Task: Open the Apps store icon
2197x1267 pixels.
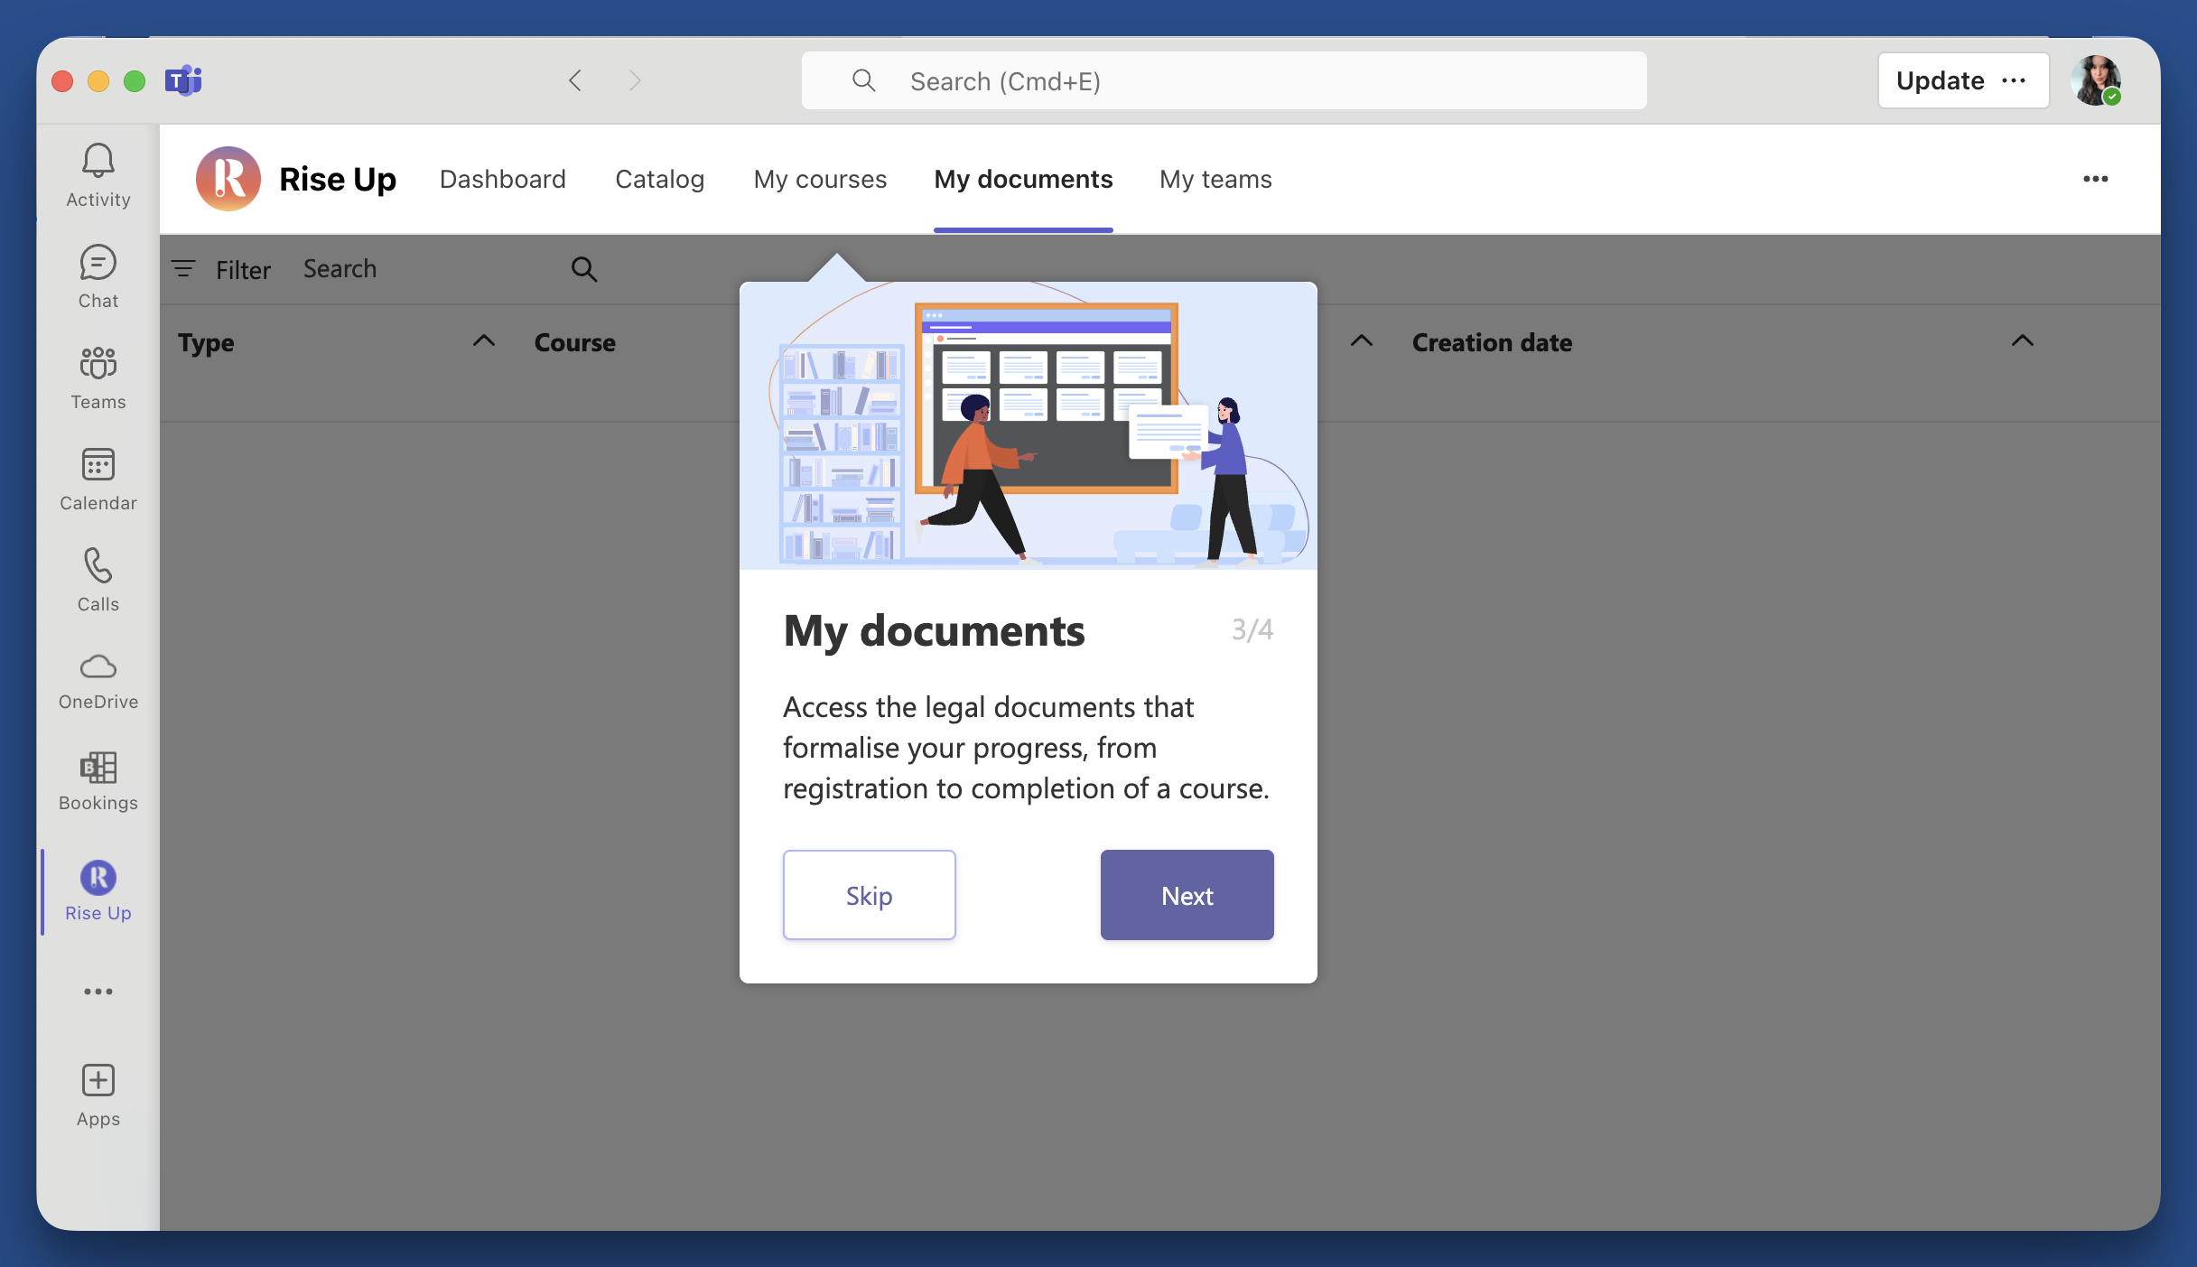Action: point(97,1093)
